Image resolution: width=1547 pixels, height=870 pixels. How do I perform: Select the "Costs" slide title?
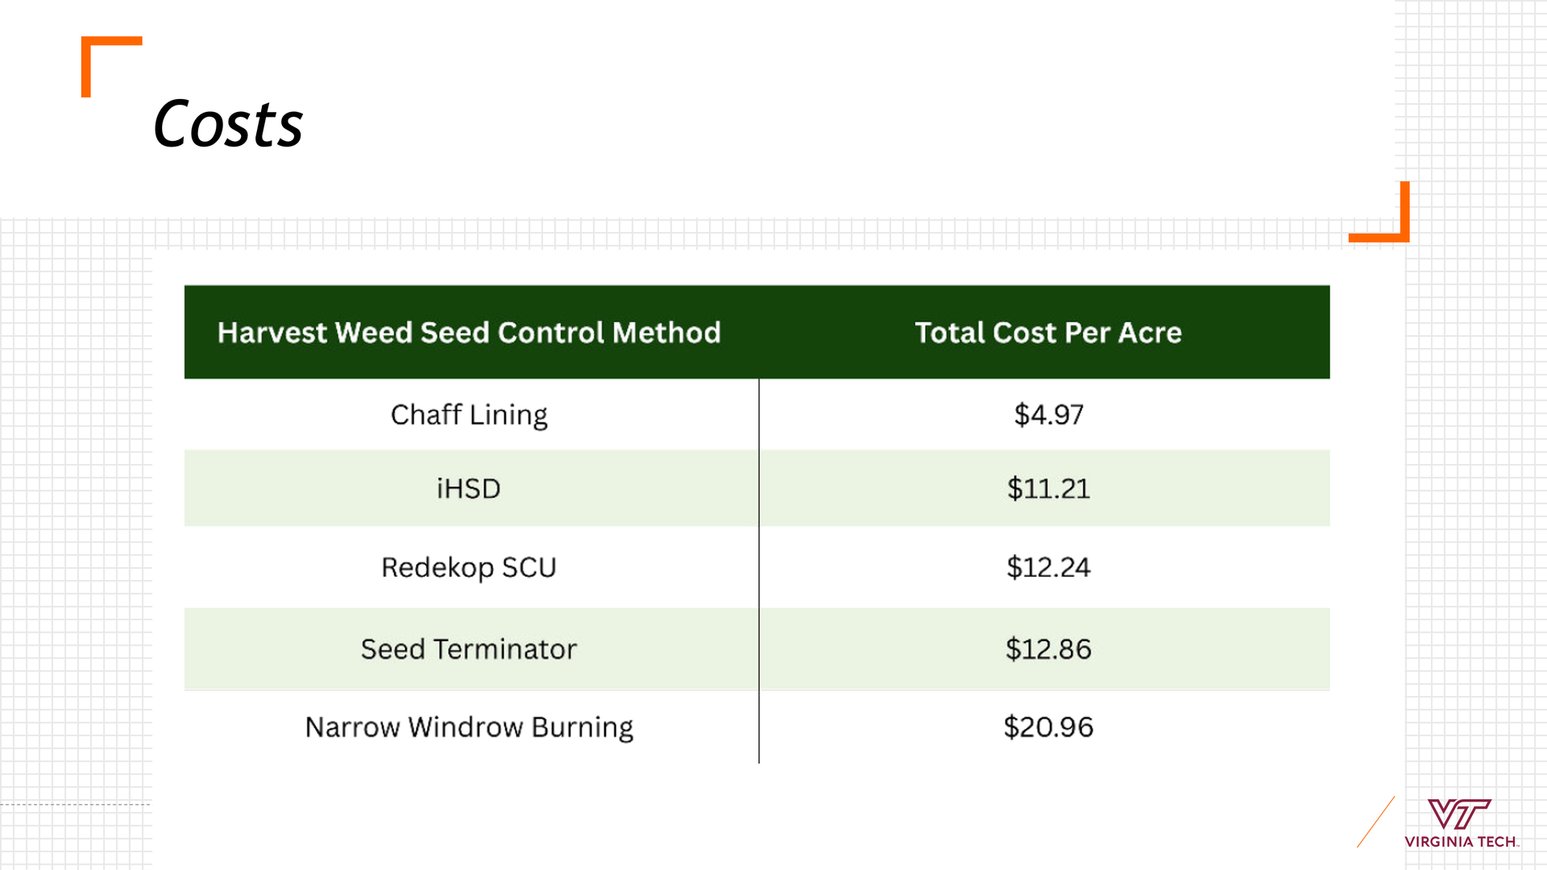coord(228,125)
